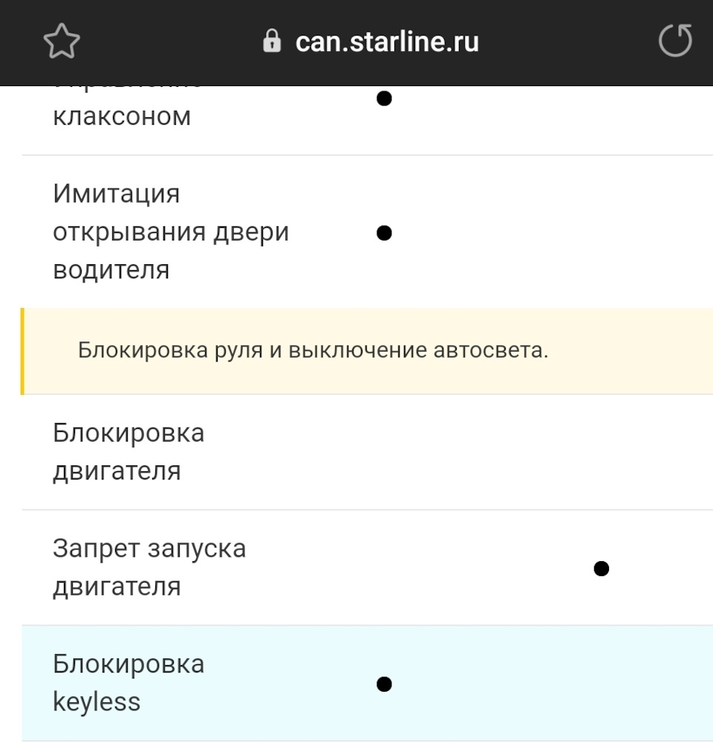Click the Имитация открывания двери водителя label
Screen dimensions: 713x746
[171, 232]
